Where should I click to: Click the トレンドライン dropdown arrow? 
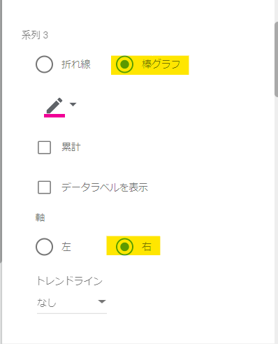pos(102,301)
